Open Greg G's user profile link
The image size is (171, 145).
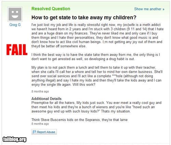[x=15, y=25]
